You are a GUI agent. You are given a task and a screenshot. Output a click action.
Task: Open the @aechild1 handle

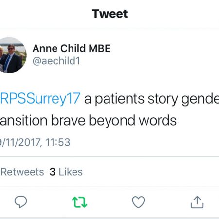(x=56, y=61)
